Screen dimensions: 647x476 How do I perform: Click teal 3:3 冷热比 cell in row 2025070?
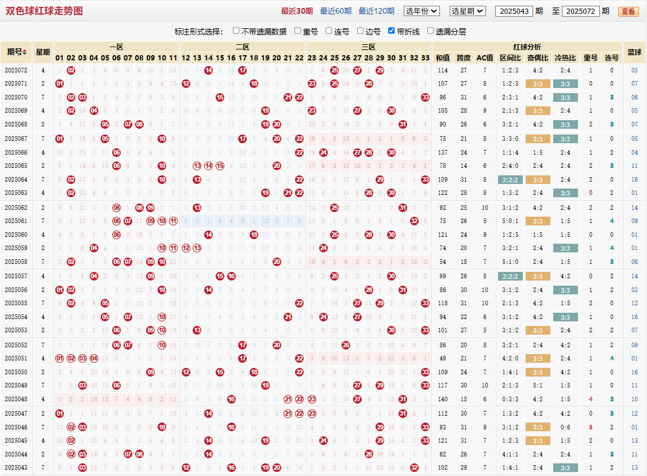565,97
